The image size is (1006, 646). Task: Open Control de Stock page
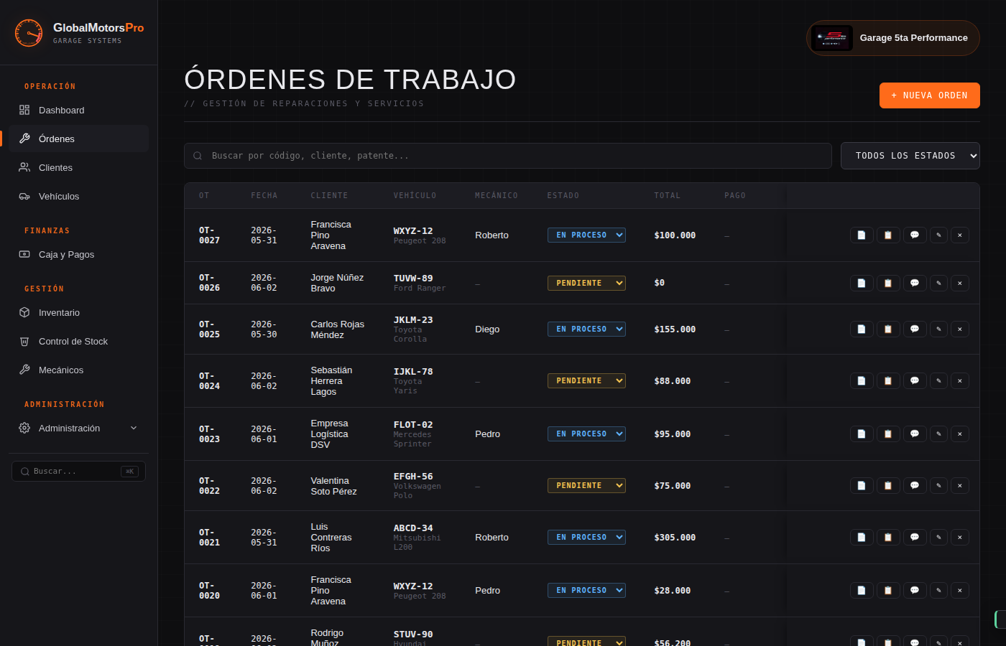click(79, 341)
